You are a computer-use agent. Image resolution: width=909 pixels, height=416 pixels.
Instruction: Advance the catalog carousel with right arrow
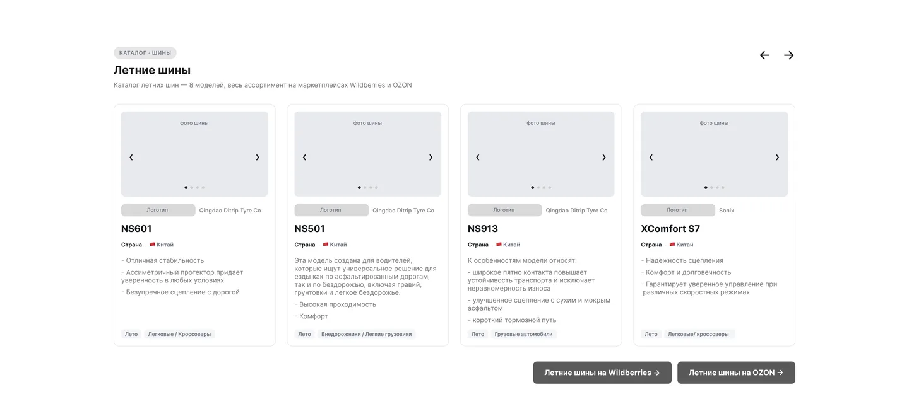(788, 55)
